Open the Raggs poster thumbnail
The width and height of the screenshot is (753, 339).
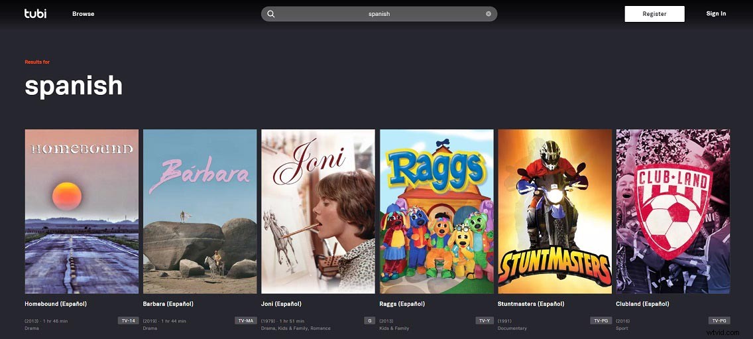[437, 211]
